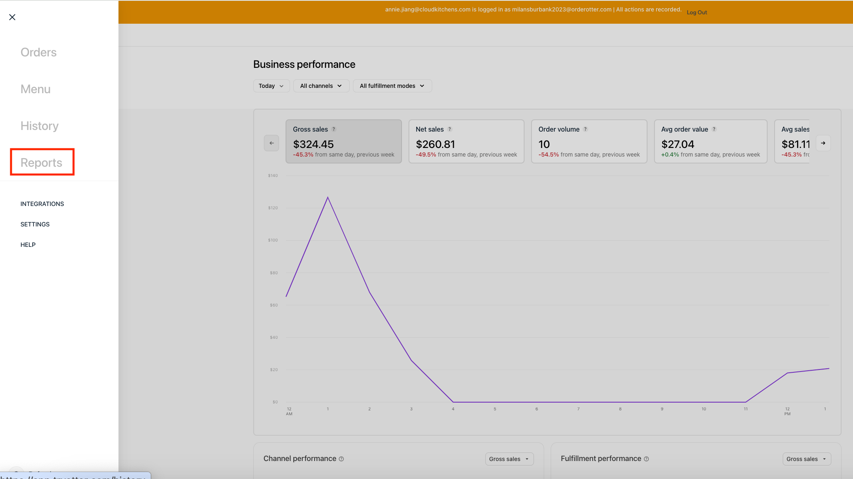Go to the Reports menu item

pyautogui.click(x=41, y=163)
